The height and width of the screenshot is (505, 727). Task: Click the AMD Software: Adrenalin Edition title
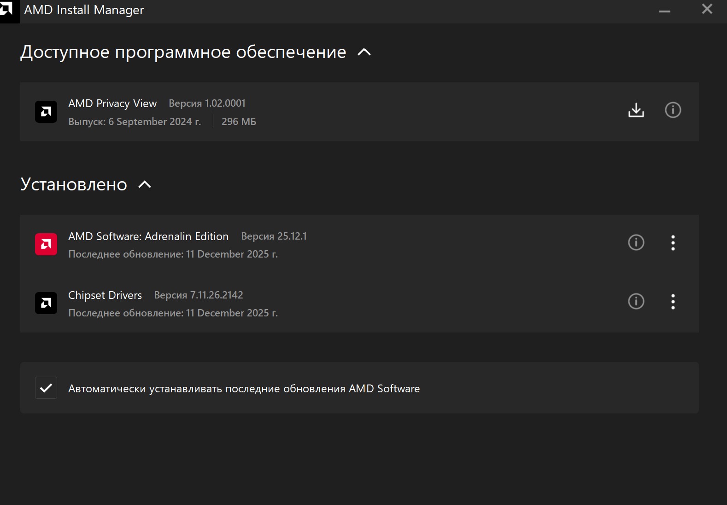pyautogui.click(x=148, y=236)
